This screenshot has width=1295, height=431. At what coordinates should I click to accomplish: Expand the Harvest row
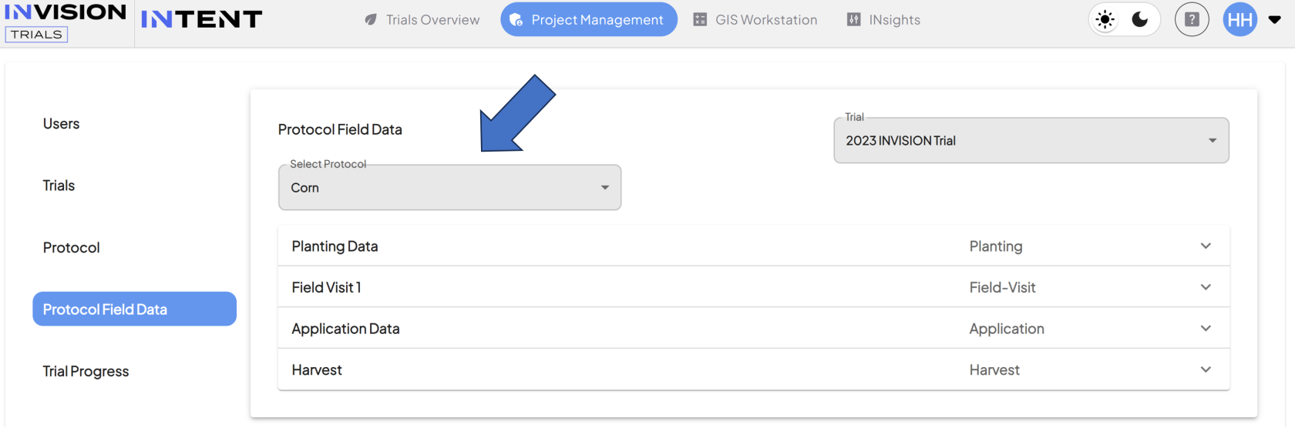click(1206, 370)
